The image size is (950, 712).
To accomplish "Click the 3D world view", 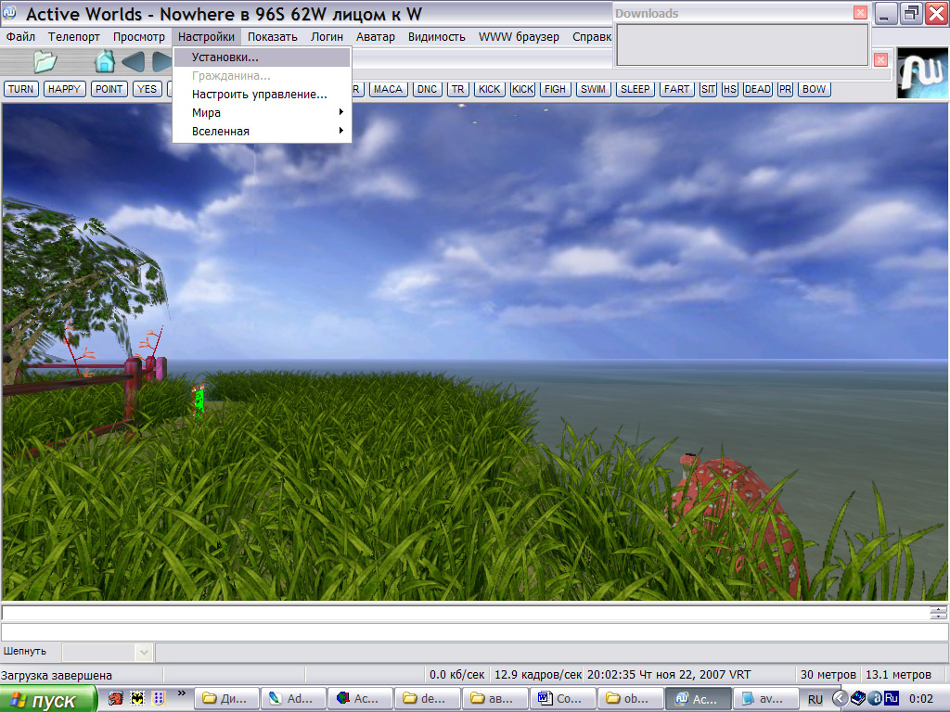I will tap(475, 351).
